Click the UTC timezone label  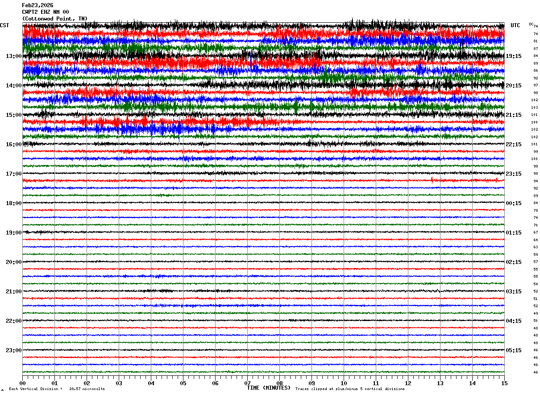(x=515, y=25)
